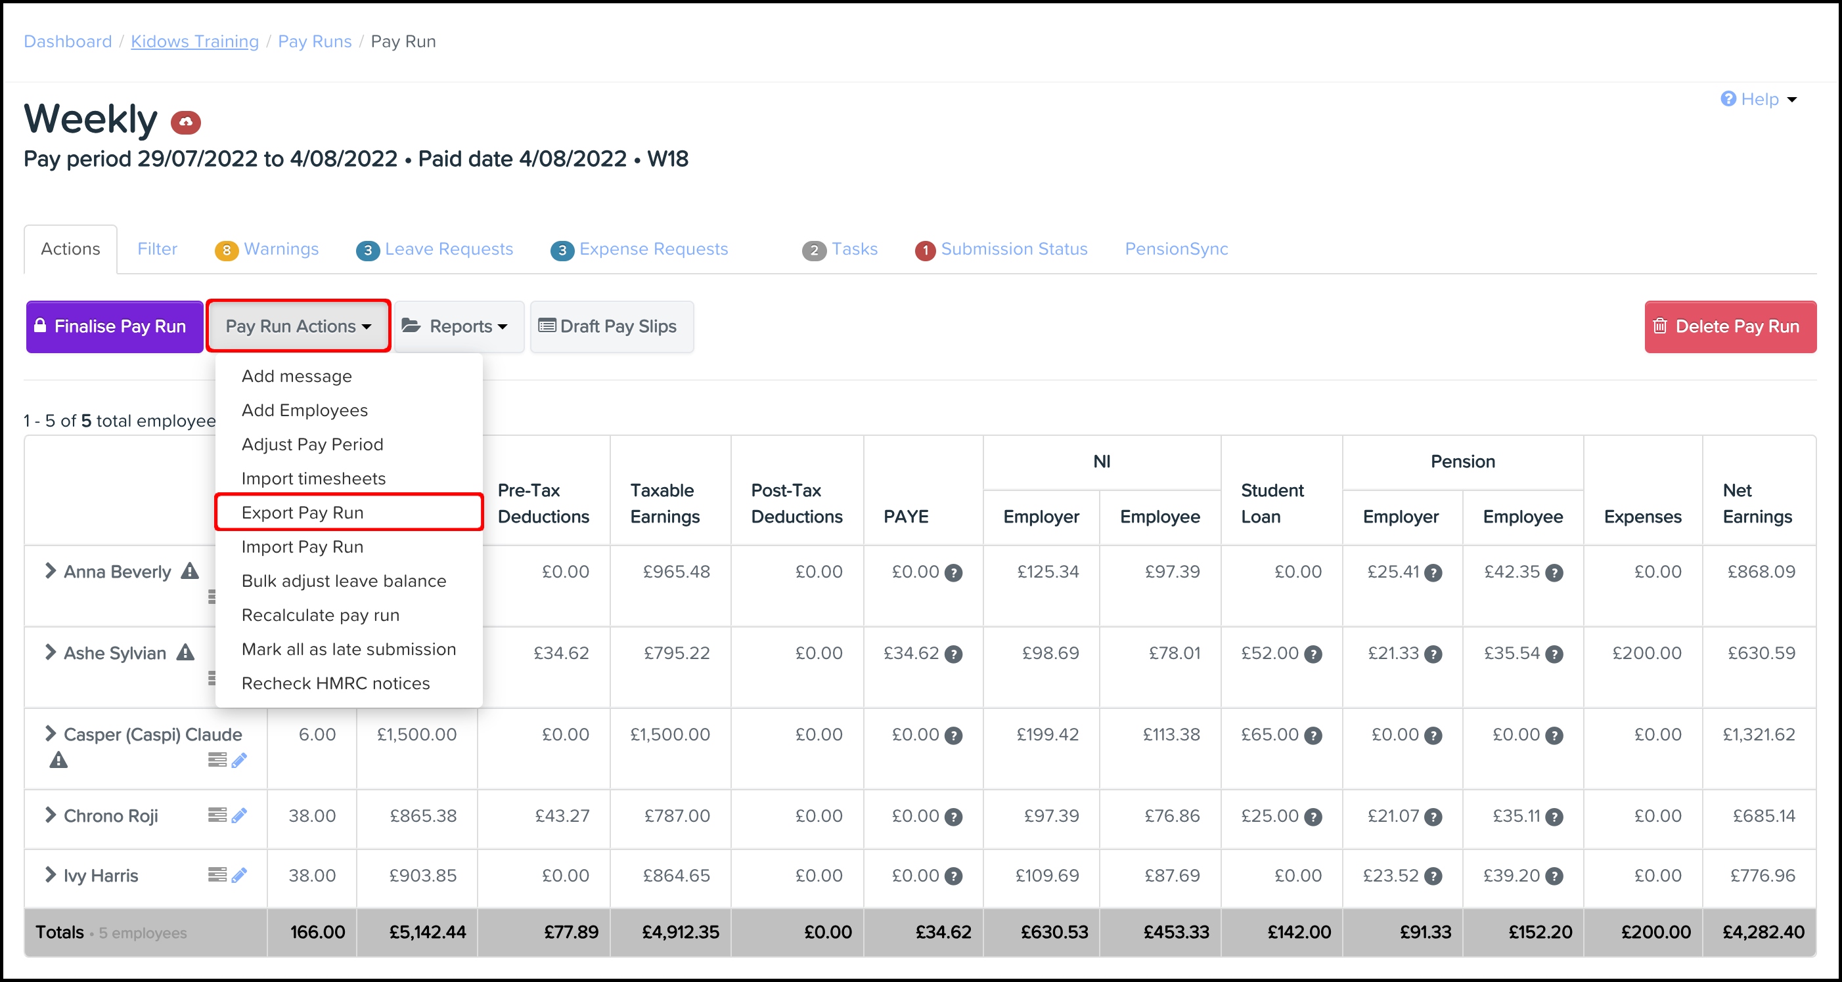Click Ivy Harris's notes list icon
This screenshot has width=1842, height=982.
coord(217,874)
